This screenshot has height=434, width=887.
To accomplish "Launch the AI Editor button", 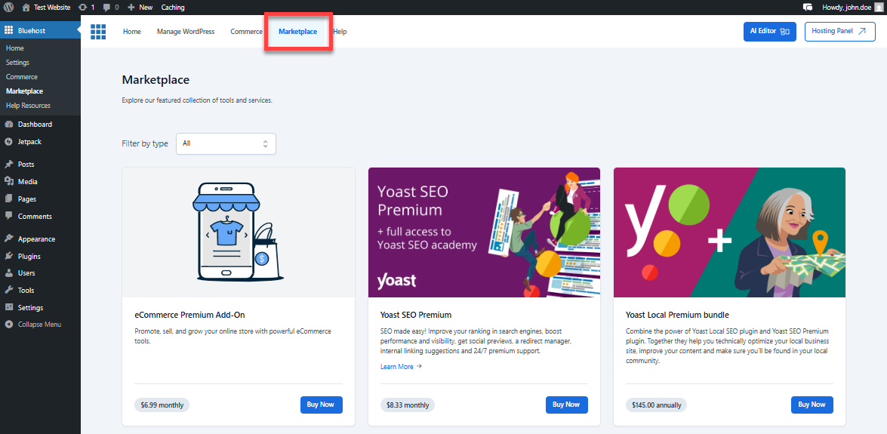I will click(770, 32).
